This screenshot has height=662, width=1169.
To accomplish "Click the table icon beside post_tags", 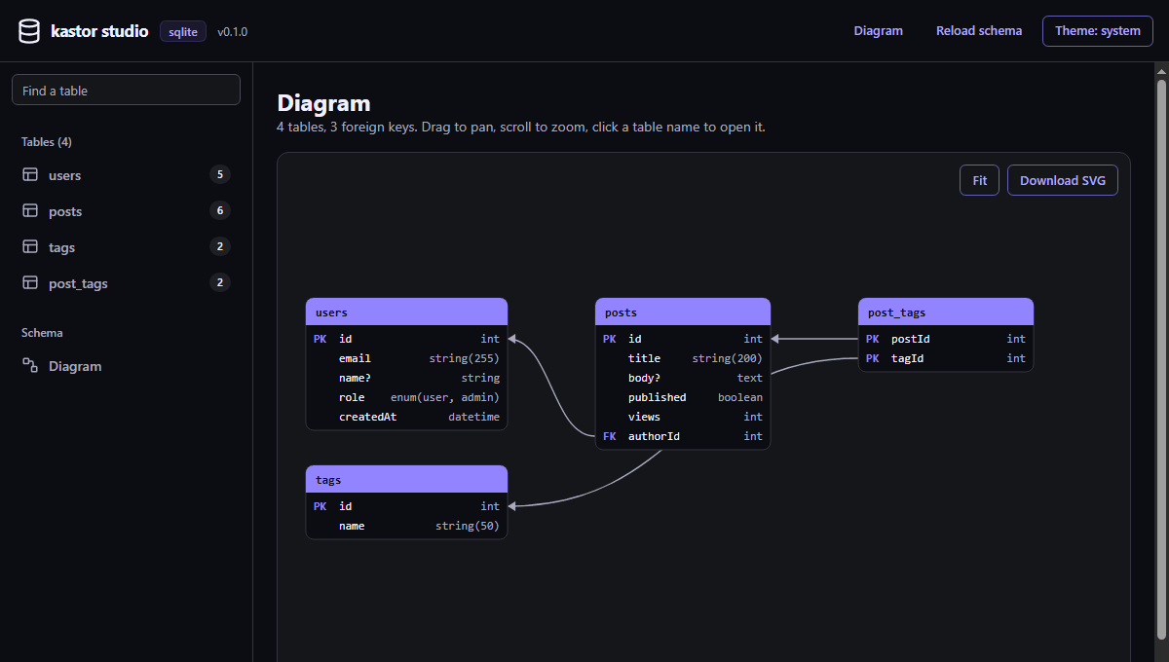I will pos(30,283).
